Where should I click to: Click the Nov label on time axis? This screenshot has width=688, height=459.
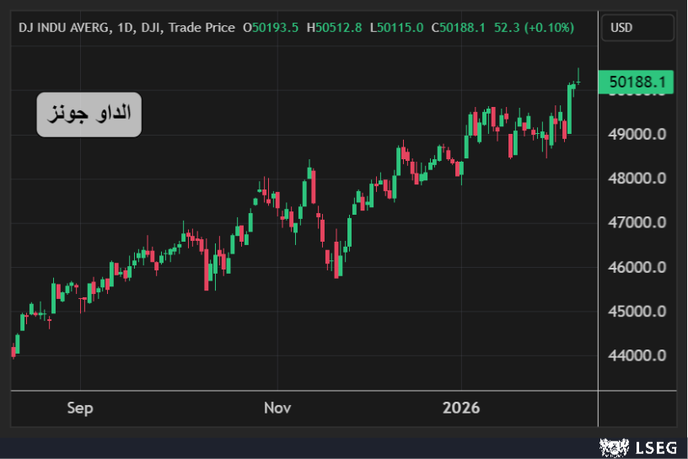[x=277, y=408]
